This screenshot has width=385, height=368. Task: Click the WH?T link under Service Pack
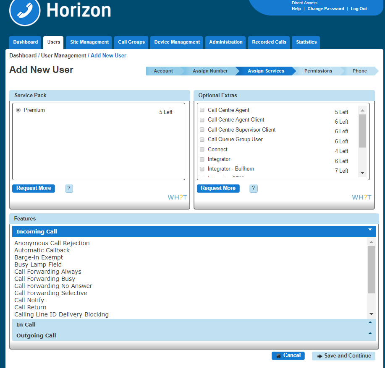click(177, 197)
